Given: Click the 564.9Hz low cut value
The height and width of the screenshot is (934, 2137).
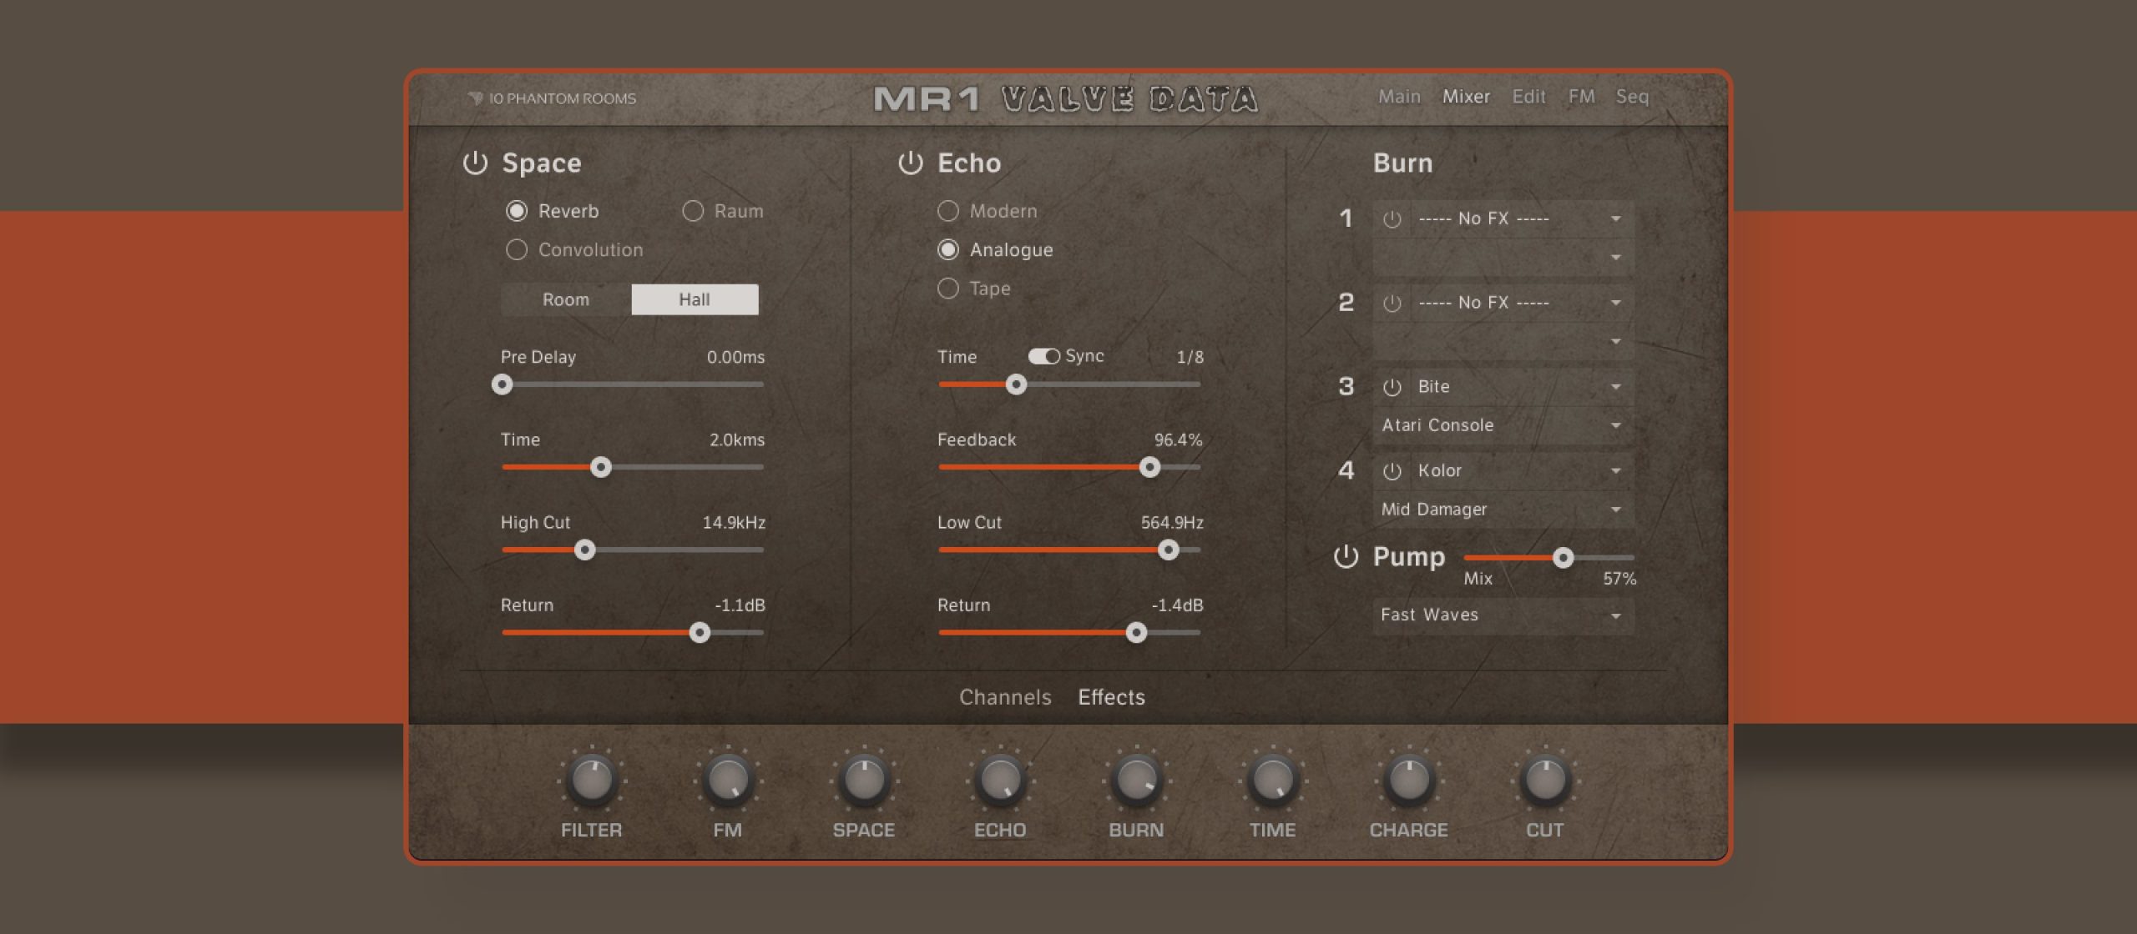Looking at the screenshot, I should (1172, 522).
